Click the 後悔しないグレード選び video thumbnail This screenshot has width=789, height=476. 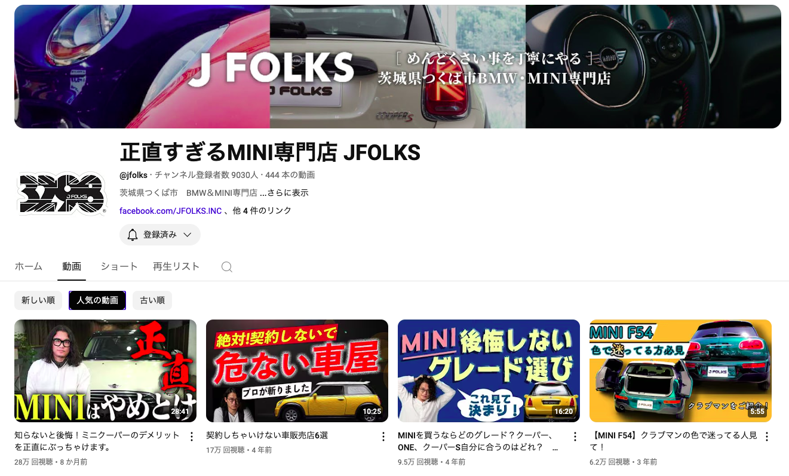click(x=489, y=371)
